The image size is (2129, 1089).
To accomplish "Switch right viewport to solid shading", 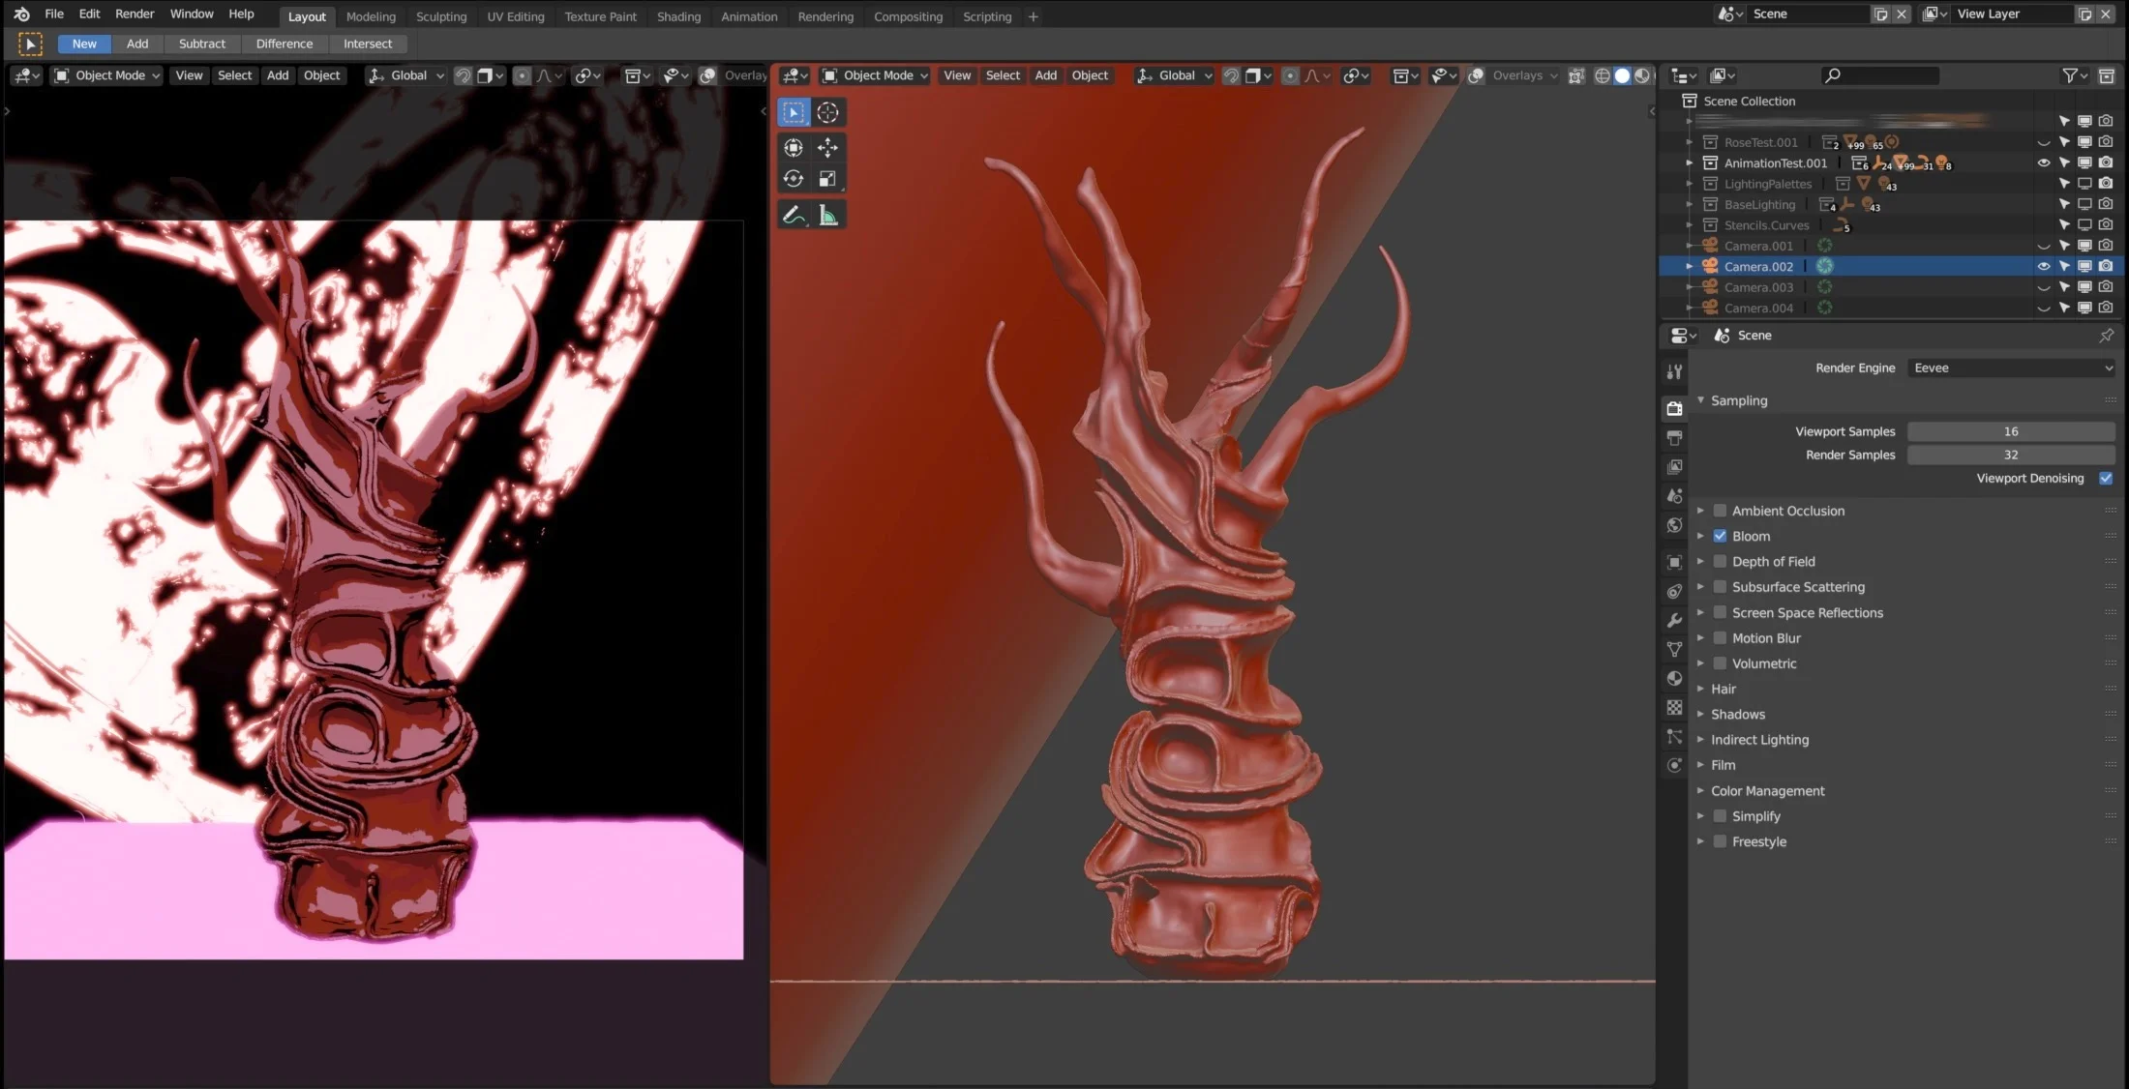I will coord(1623,75).
